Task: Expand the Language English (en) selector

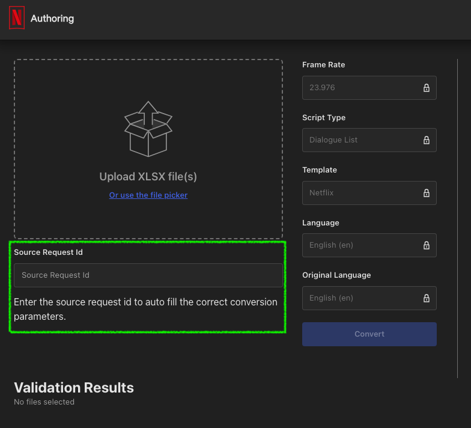Action: pyautogui.click(x=369, y=245)
